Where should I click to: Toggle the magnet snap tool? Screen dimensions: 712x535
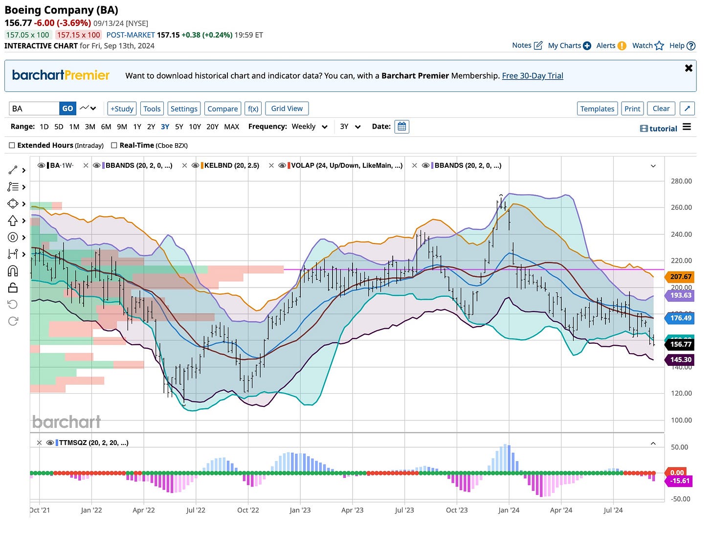point(13,271)
